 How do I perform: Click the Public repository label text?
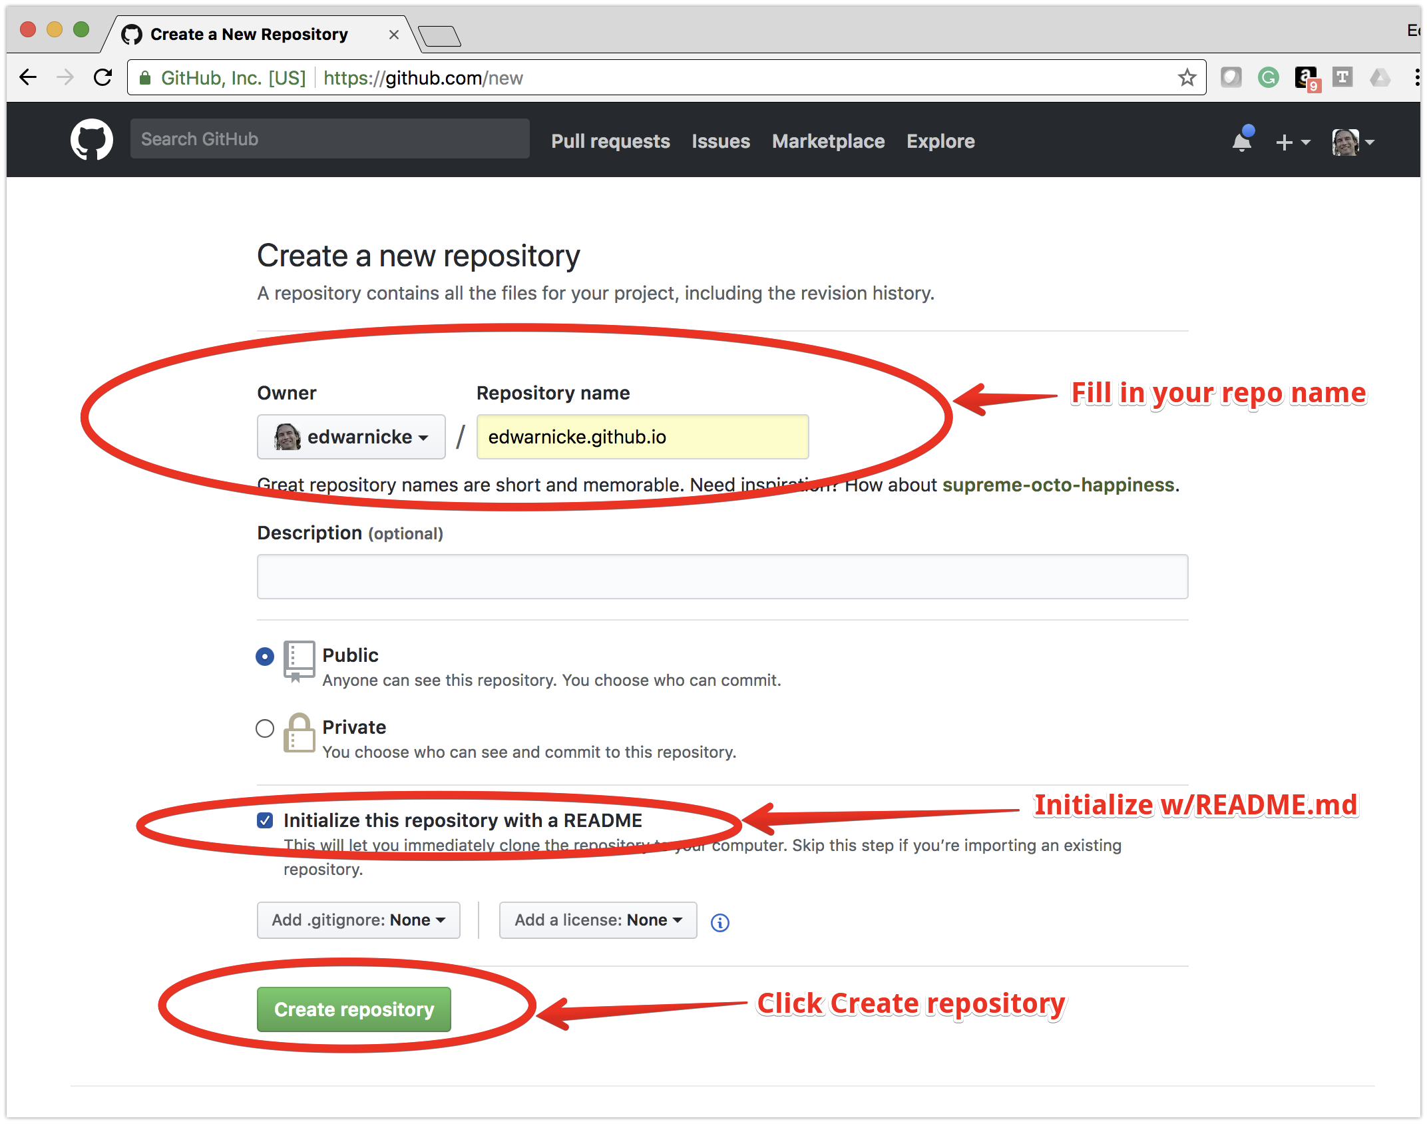click(350, 655)
